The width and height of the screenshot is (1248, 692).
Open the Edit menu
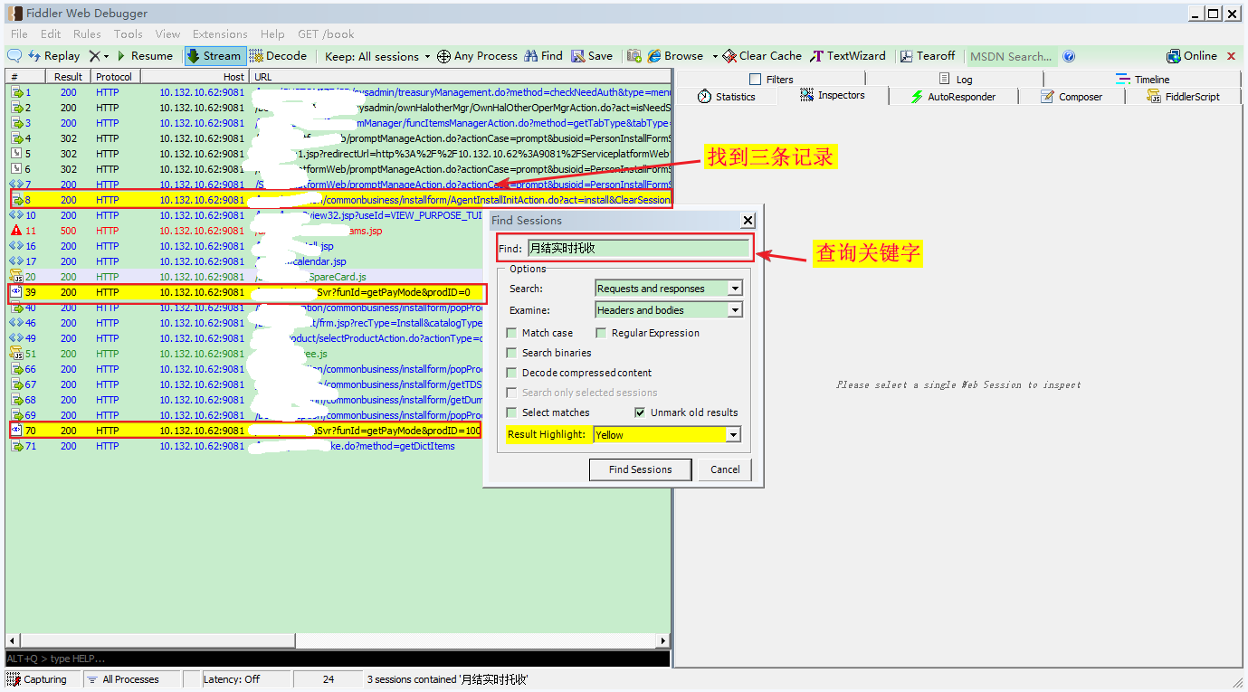(51, 34)
